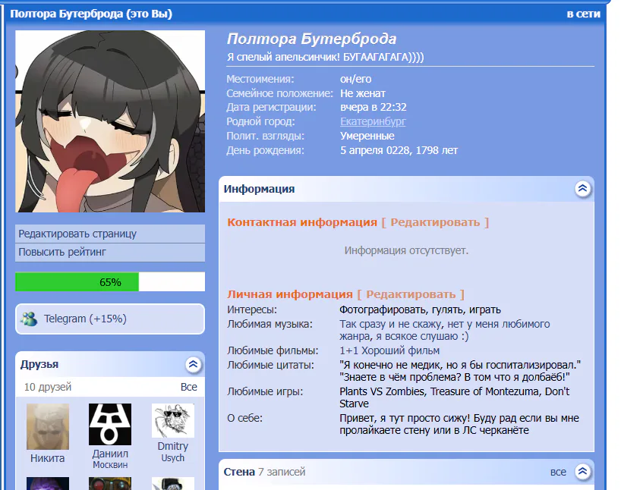Open Никита's profile name link
The width and height of the screenshot is (621, 490).
48,458
